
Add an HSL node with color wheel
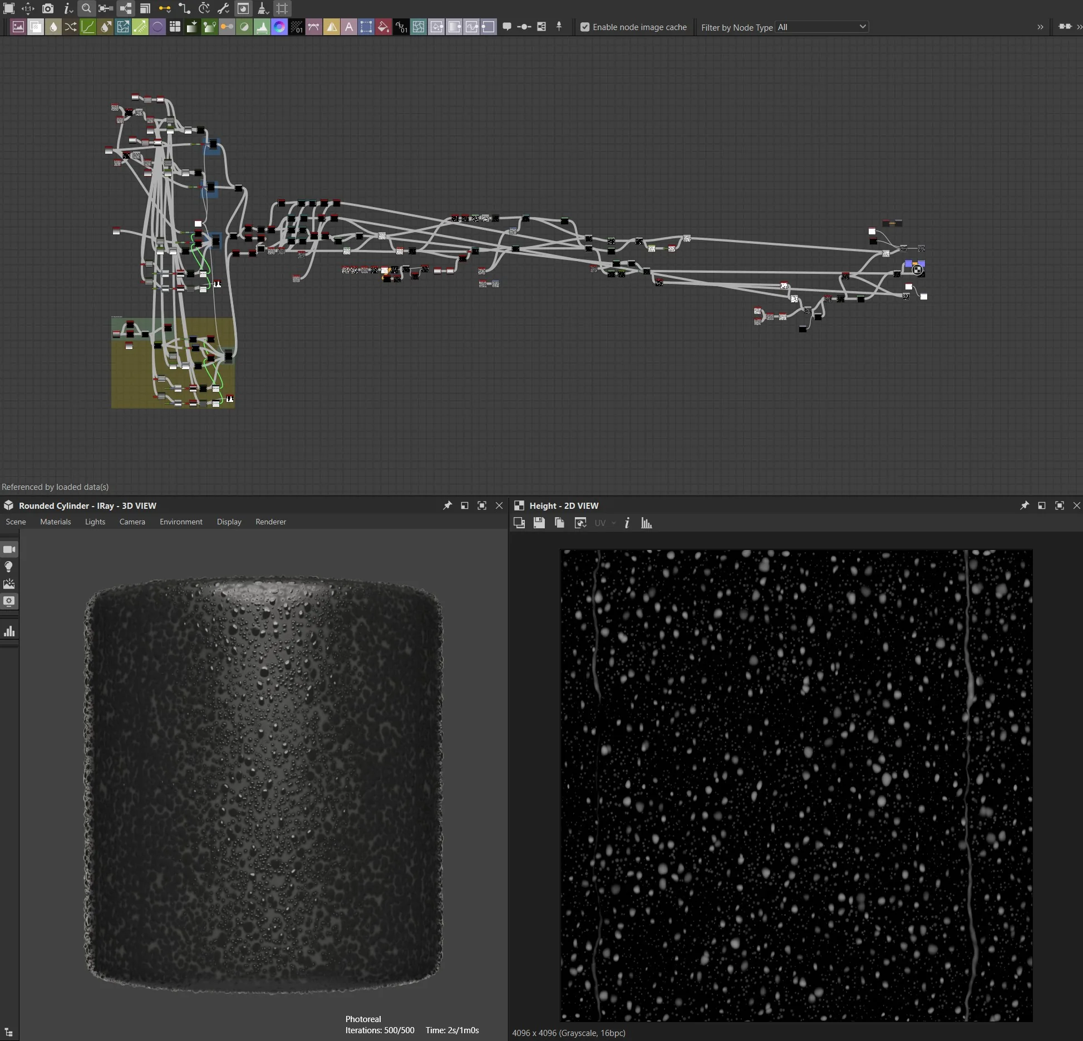coord(279,27)
